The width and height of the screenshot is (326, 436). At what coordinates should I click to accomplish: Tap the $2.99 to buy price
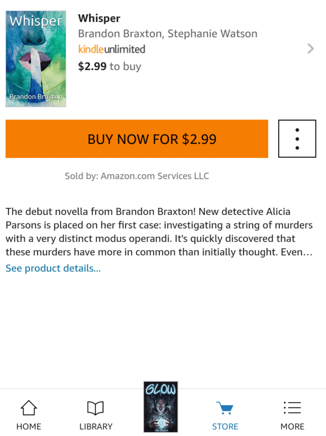pyautogui.click(x=110, y=66)
